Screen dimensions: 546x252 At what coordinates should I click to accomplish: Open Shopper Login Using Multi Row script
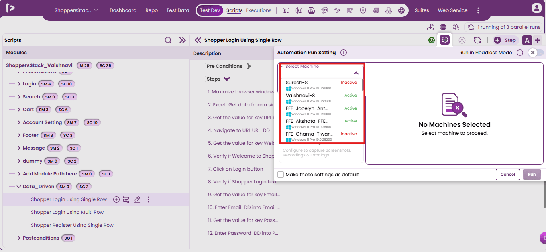tap(67, 212)
